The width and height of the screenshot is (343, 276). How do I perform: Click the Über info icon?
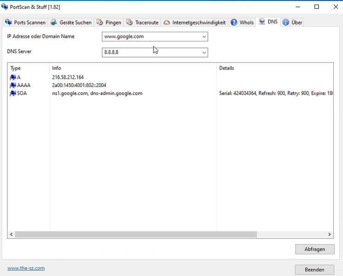[286, 23]
